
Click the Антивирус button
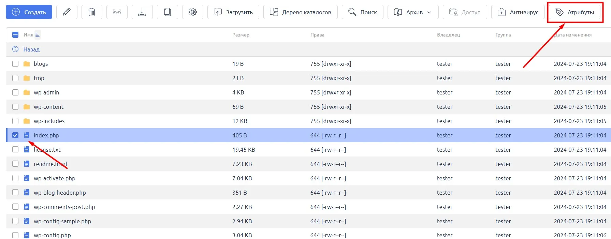(518, 12)
